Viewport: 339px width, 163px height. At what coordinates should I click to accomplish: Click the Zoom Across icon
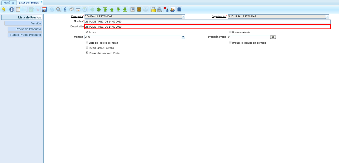[160, 9]
